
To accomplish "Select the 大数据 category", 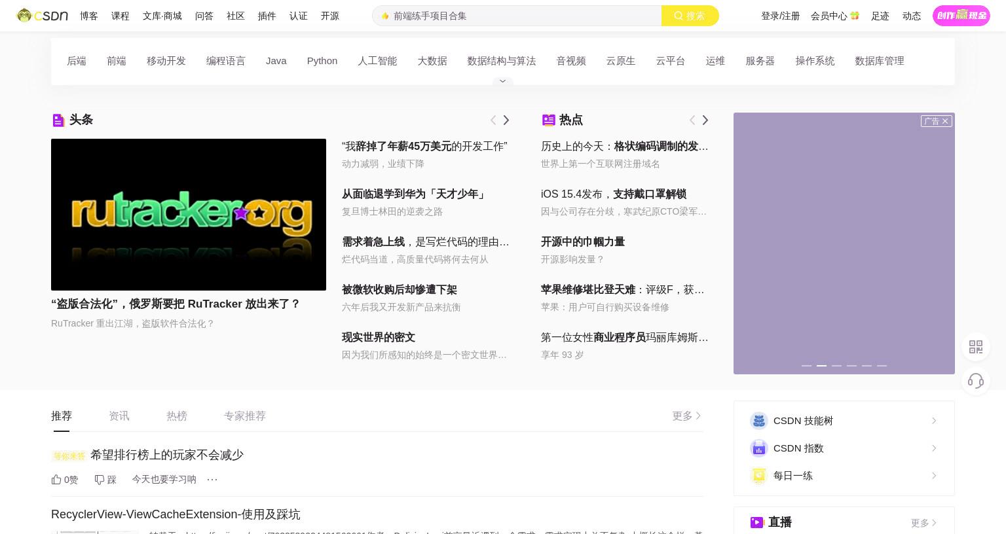I will click(x=432, y=61).
